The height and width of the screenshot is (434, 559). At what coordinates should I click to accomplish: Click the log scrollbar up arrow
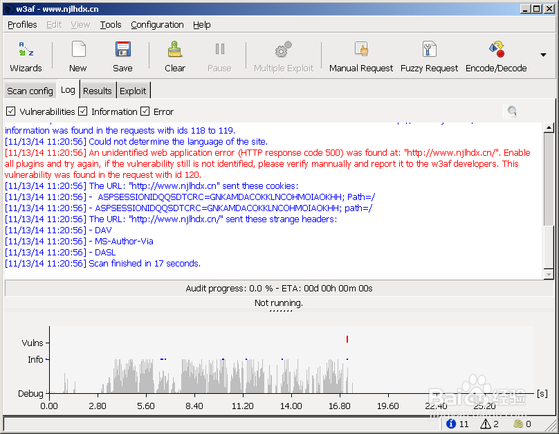[x=549, y=127]
